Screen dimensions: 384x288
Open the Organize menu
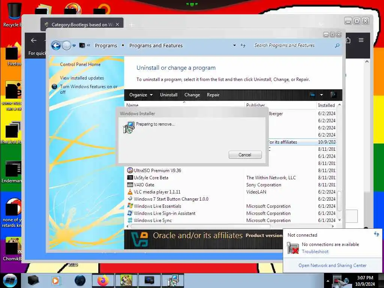[x=141, y=95]
